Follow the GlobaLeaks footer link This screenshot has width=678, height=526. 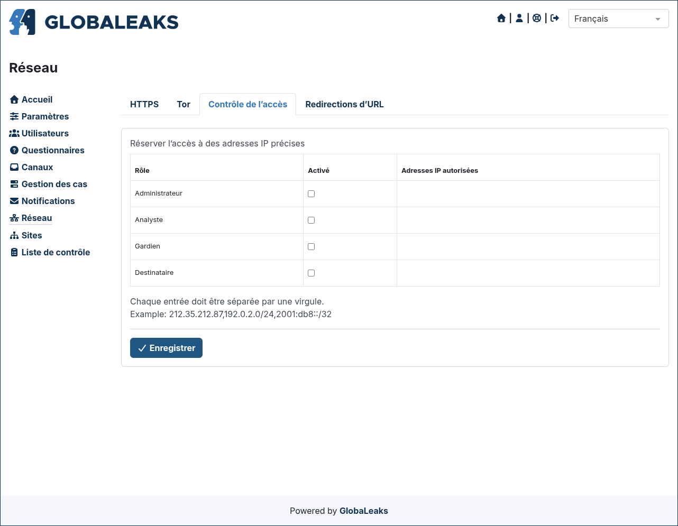364,511
